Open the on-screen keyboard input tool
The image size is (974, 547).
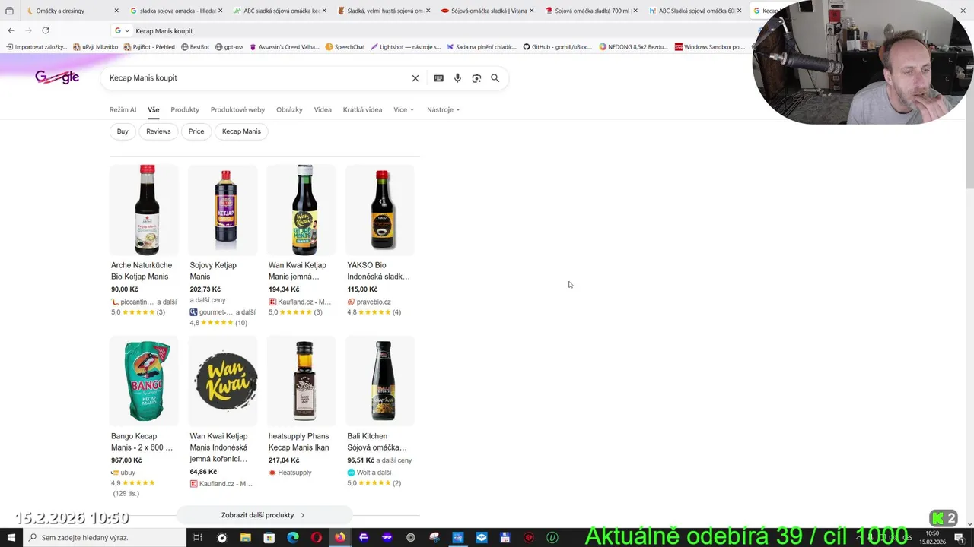438,78
